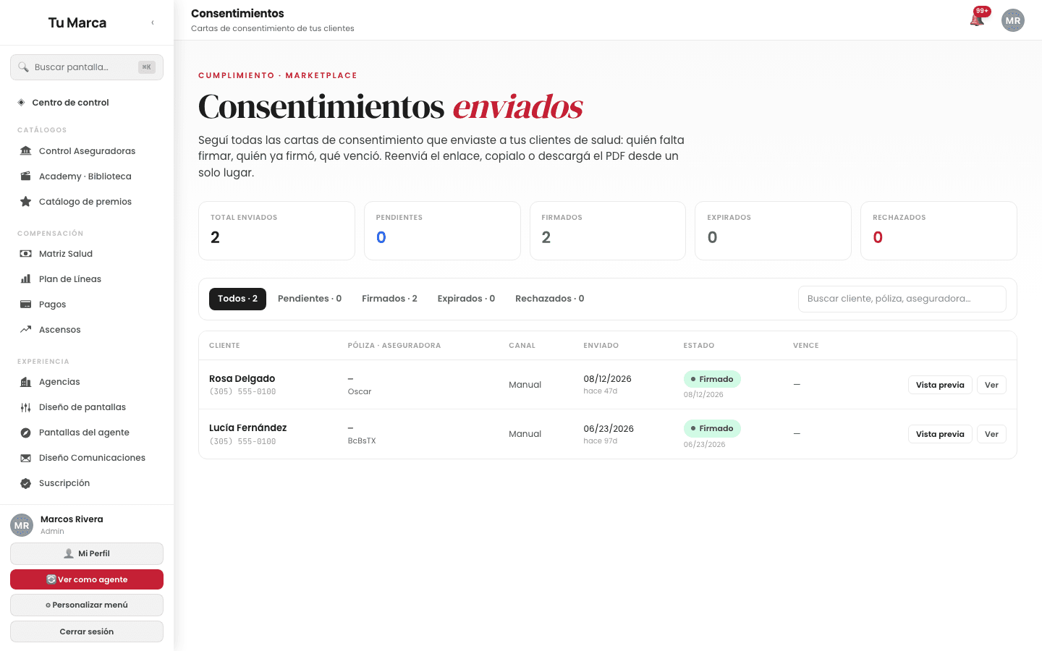Image resolution: width=1042 pixels, height=651 pixels.
Task: Open Mi Perfil button
Action: pyautogui.click(x=87, y=553)
